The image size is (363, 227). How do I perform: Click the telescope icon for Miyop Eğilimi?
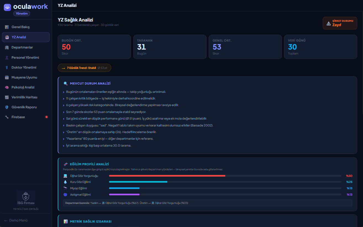click(x=65, y=188)
